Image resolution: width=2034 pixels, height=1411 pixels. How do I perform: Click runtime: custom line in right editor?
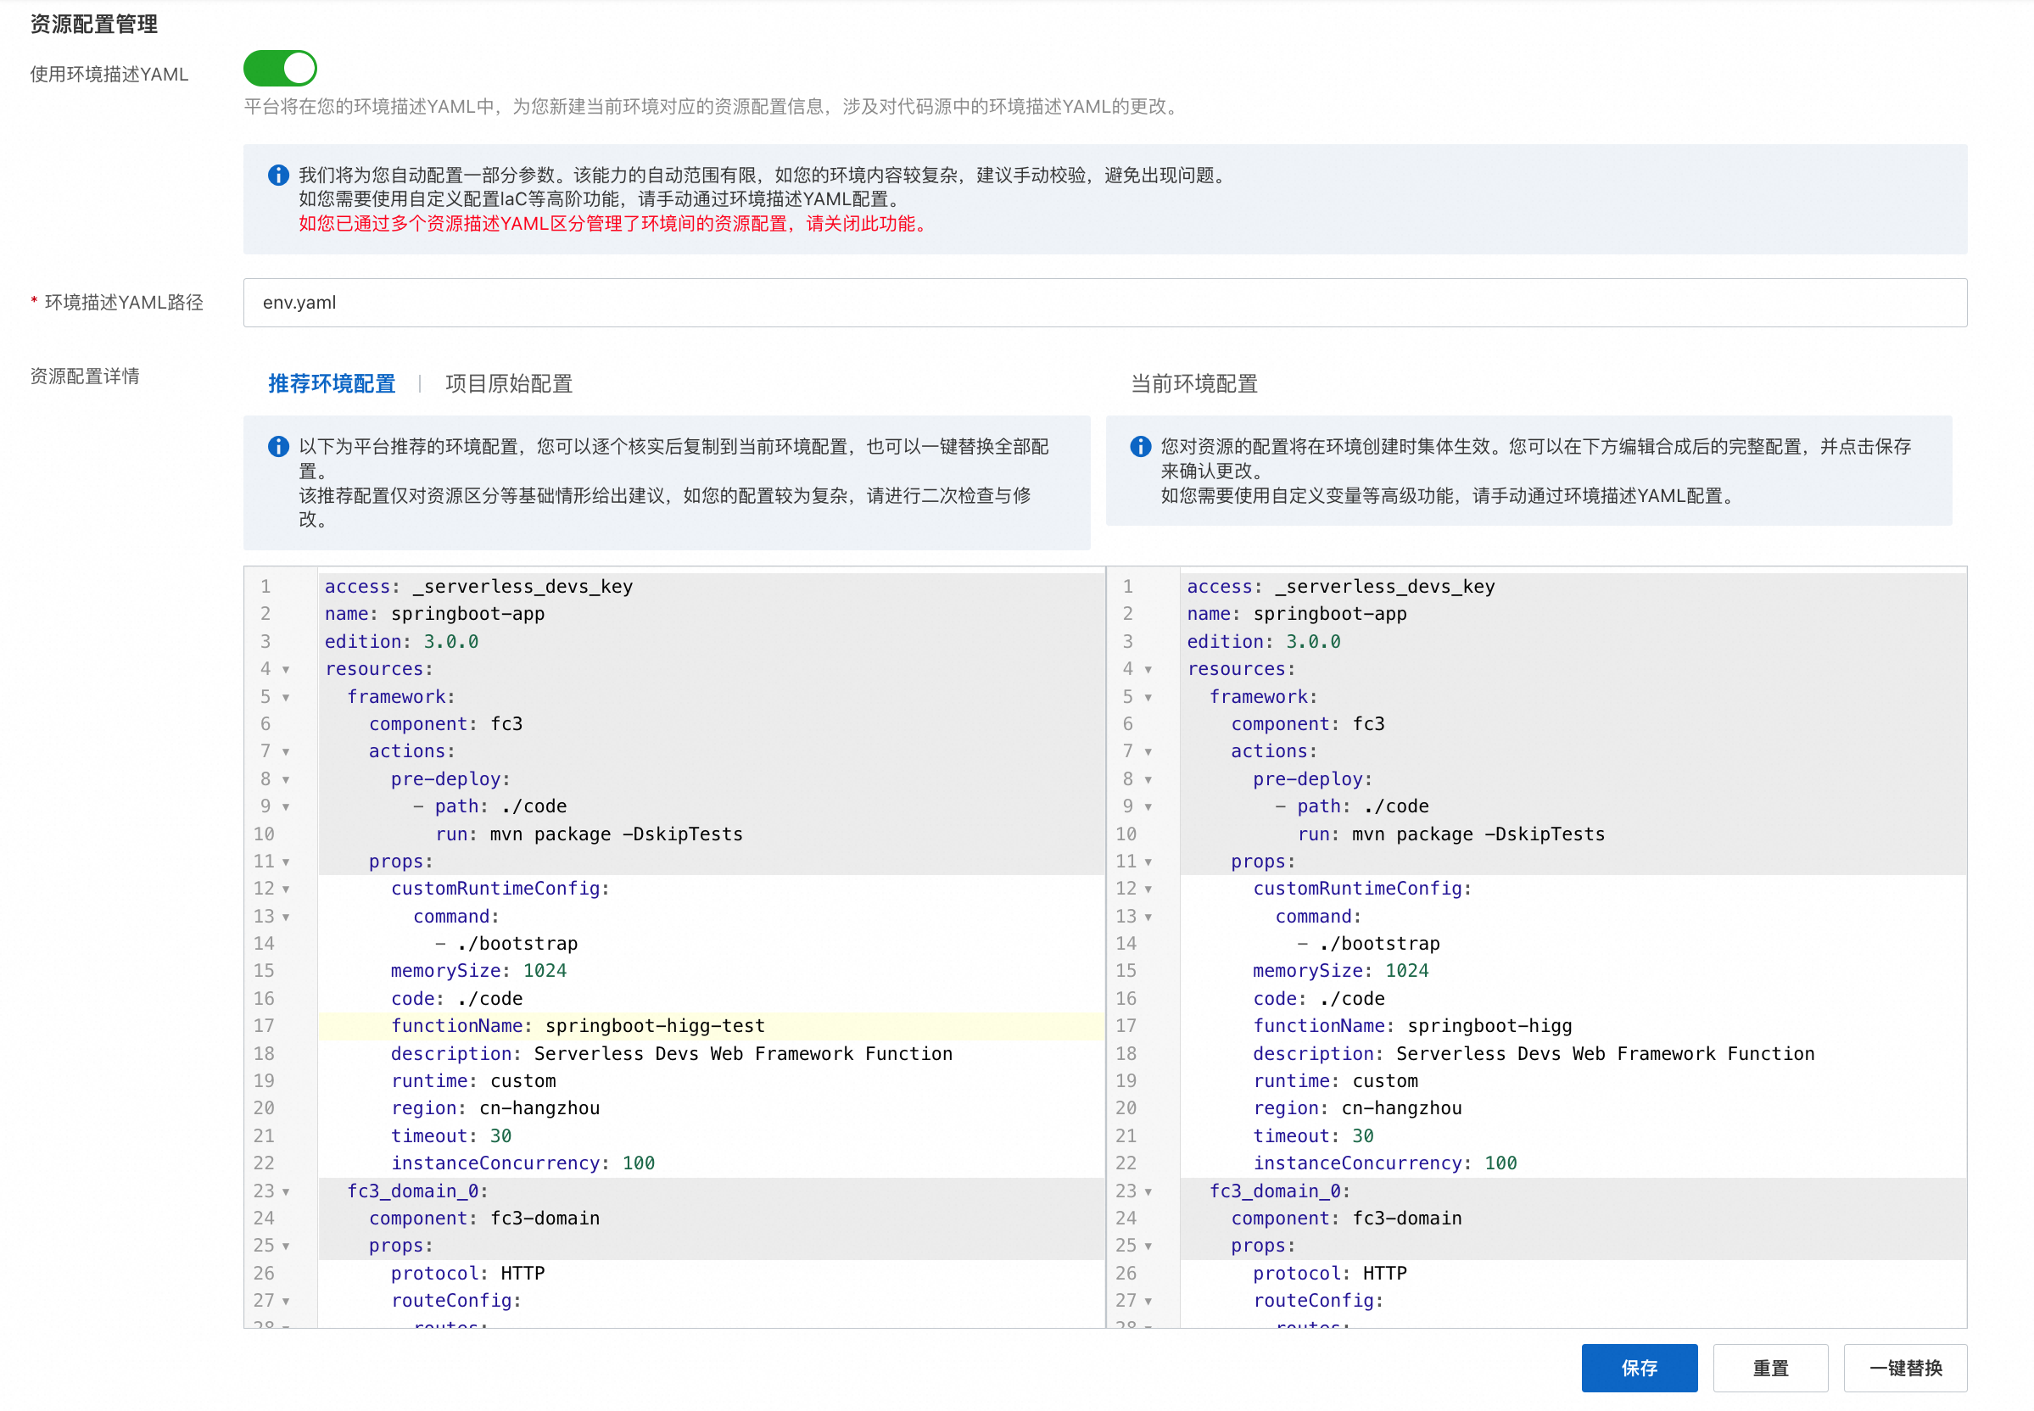click(1335, 1080)
